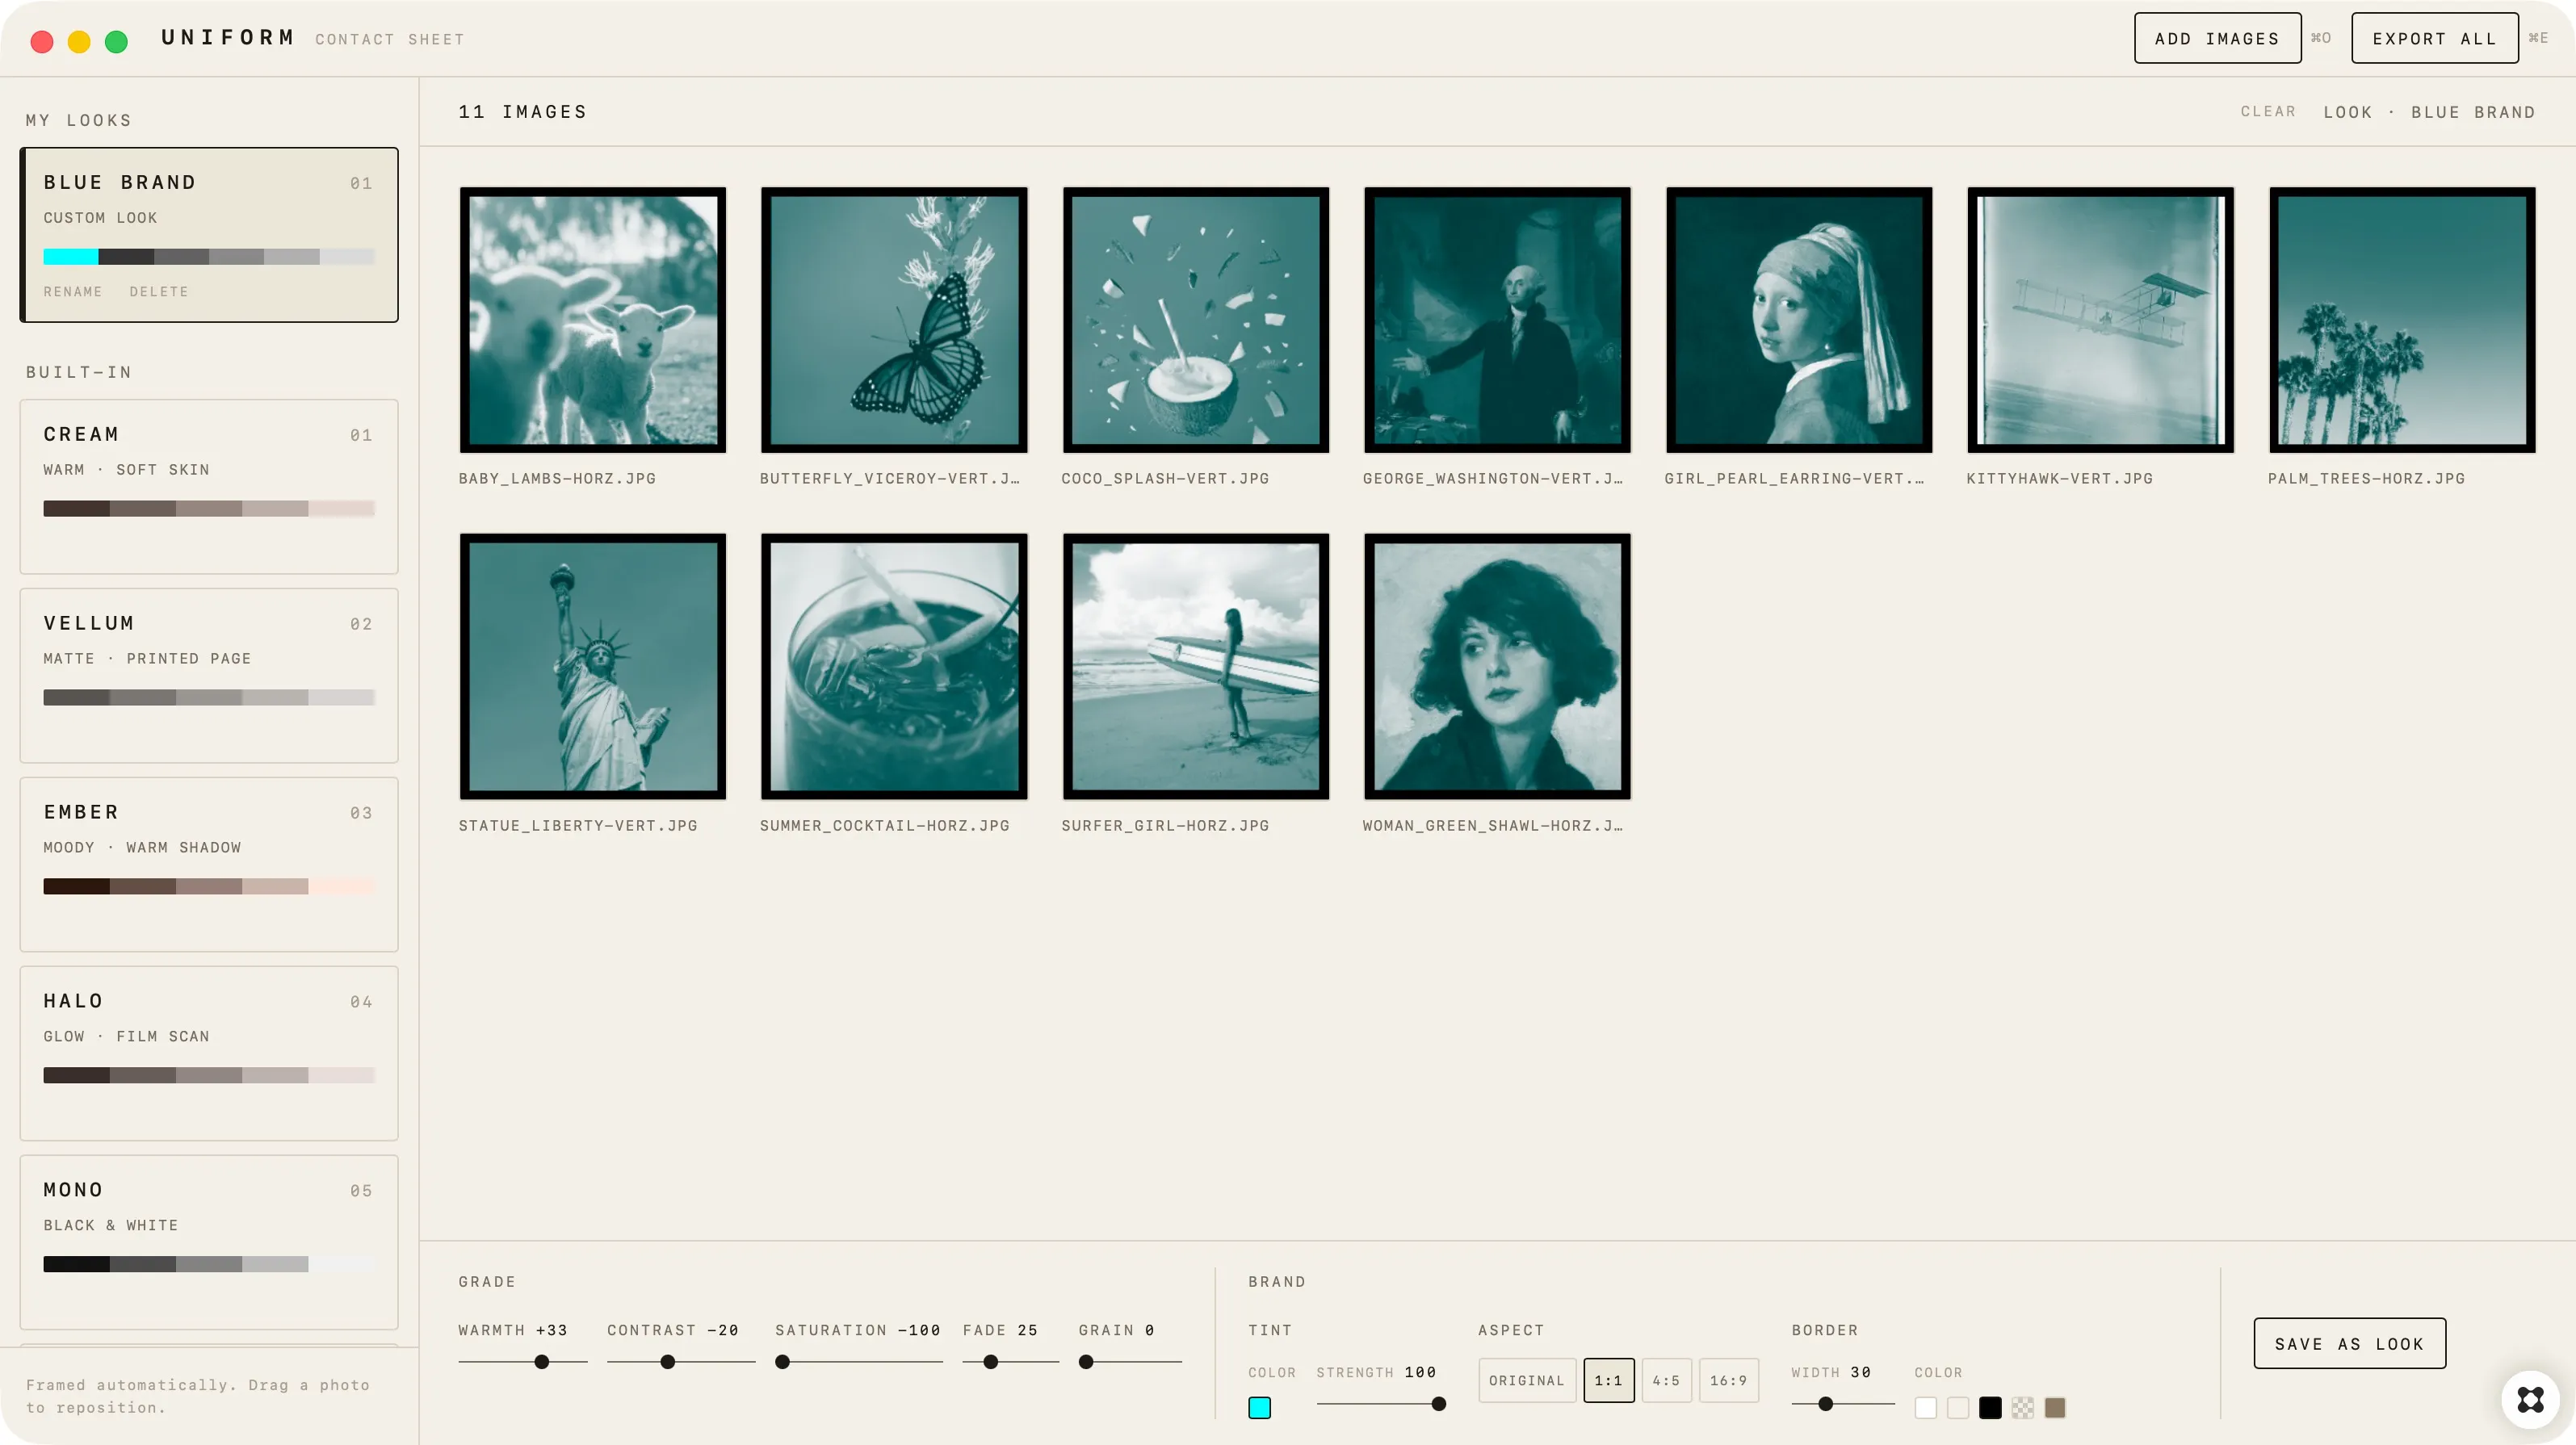Select the coco splash thumbnail
2576x1445 pixels.
(1196, 320)
